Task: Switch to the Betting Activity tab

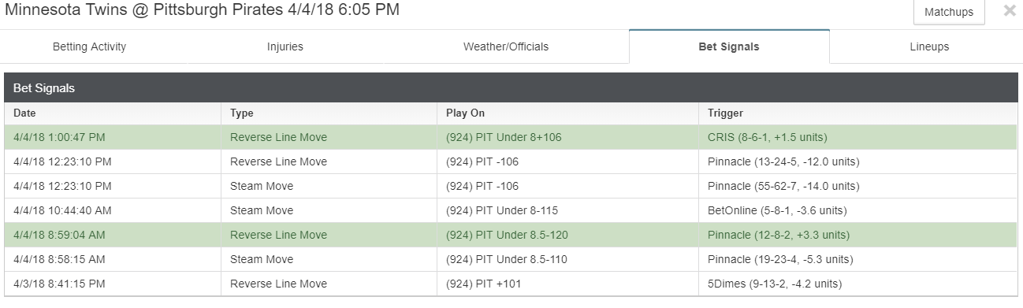Action: point(89,46)
